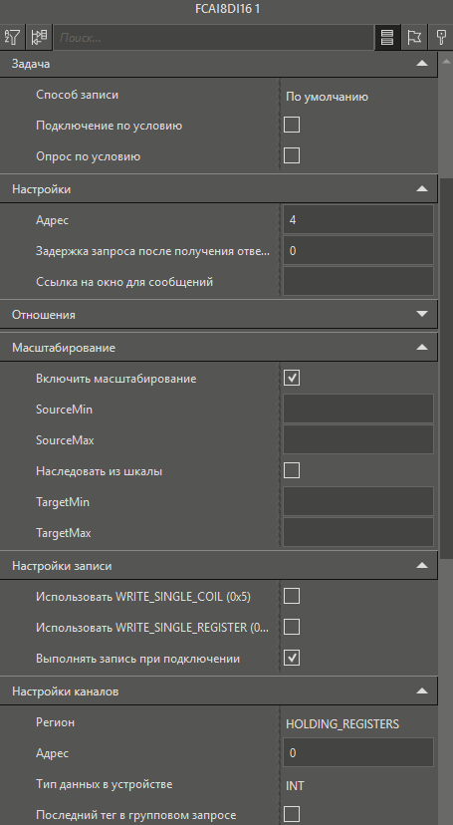
Task: Enable Опрос по условию checkbox
Action: tap(292, 155)
